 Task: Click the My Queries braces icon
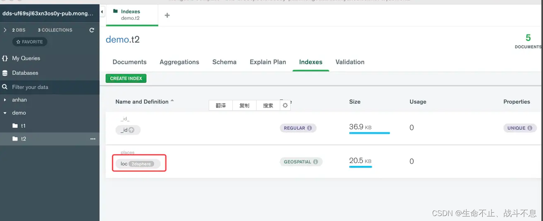tap(5, 58)
